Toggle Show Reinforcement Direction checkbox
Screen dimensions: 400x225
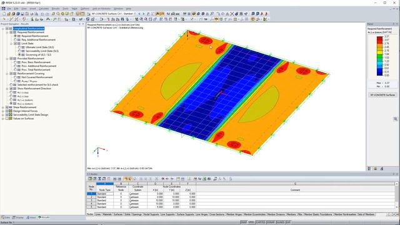(11, 89)
